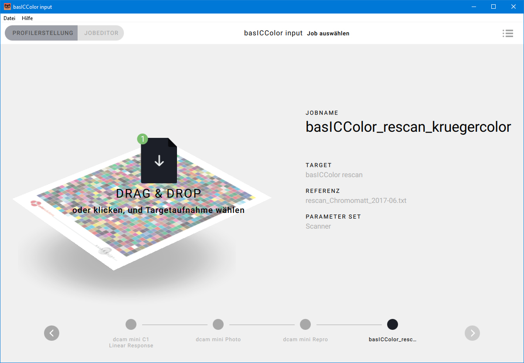The image size is (524, 363).
Task: Click the basICColor owl app icon
Action: pos(7,7)
